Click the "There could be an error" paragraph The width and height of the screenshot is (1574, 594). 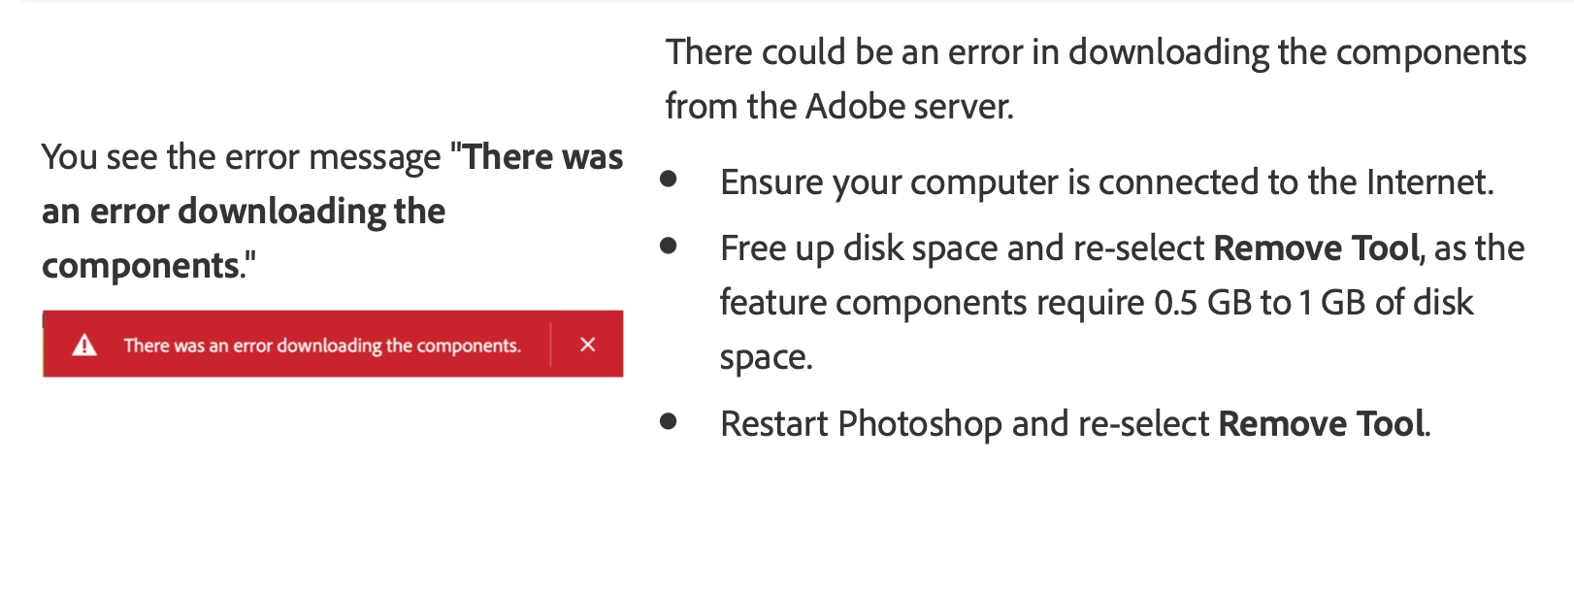1096,79
